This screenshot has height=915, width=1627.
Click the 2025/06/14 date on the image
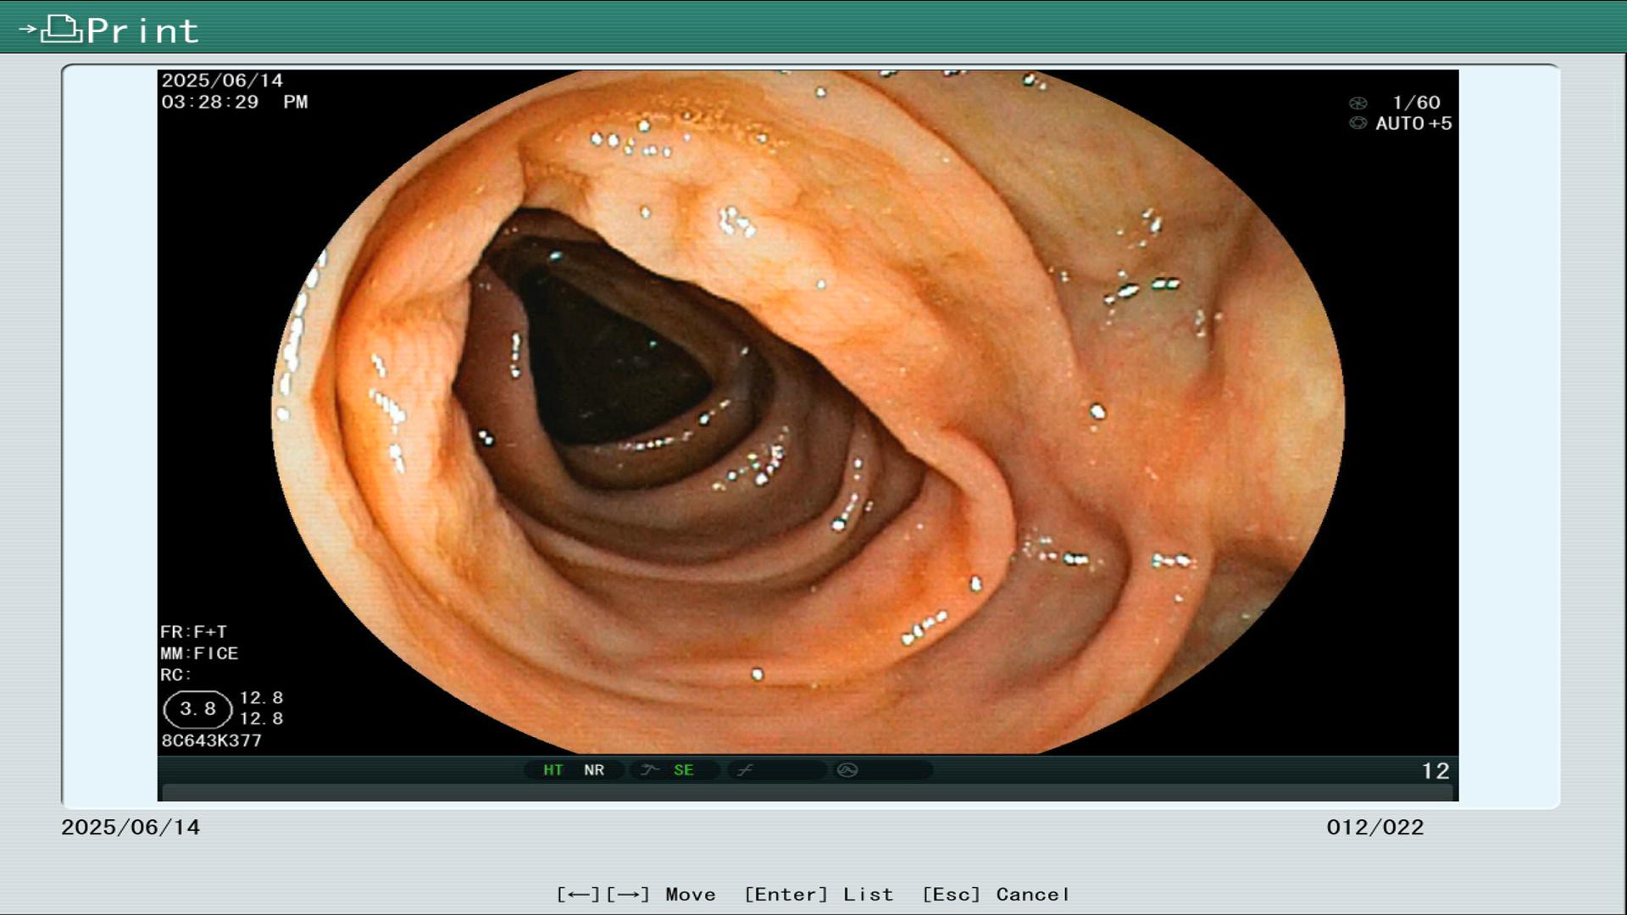222,80
